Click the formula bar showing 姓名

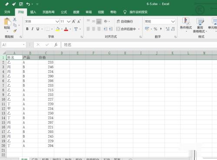click(x=139, y=45)
